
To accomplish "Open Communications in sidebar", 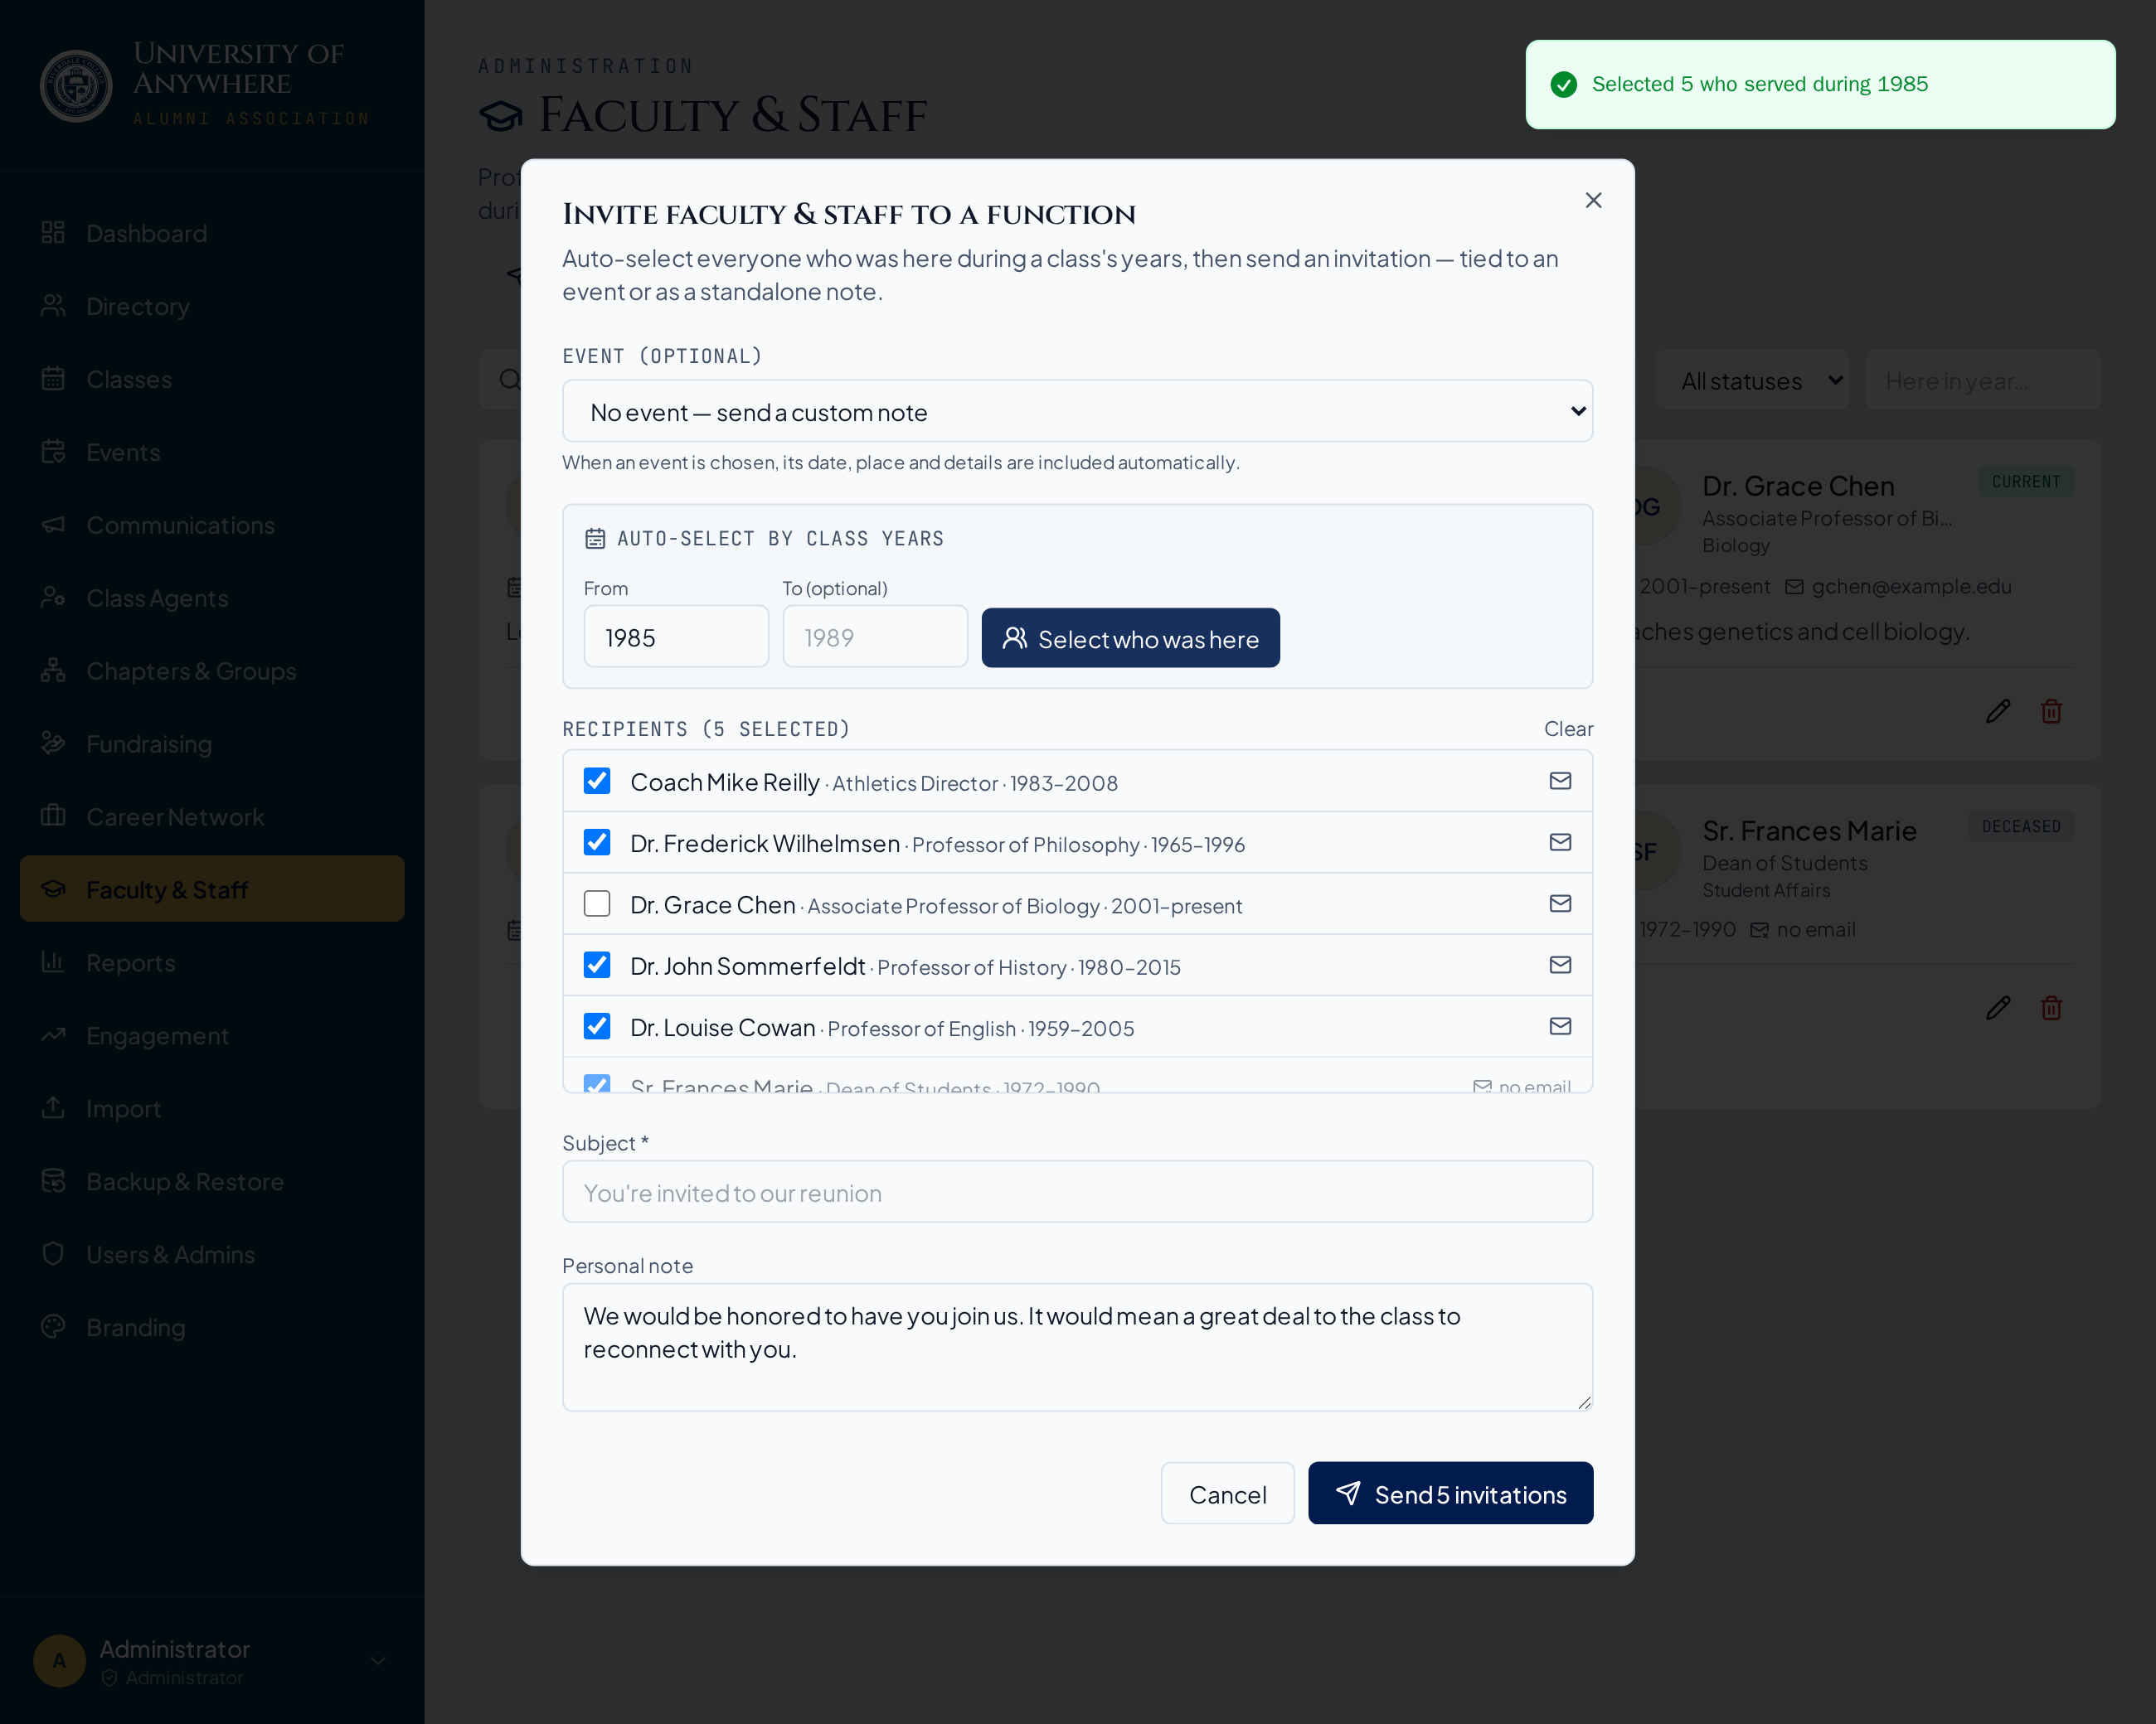I will (x=212, y=525).
